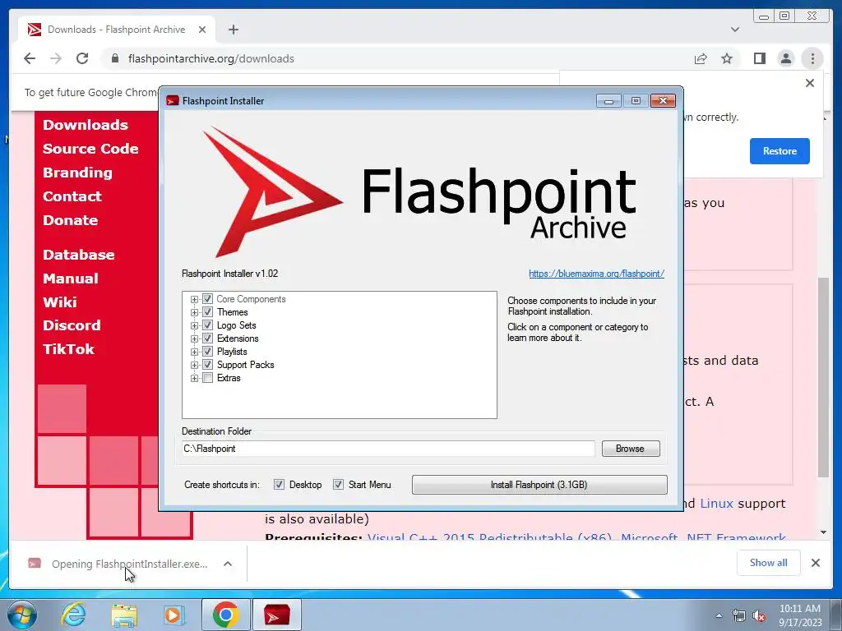Image resolution: width=842 pixels, height=631 pixels.
Task: Close the Flashpoint Archive browser tab
Action: pos(202,30)
